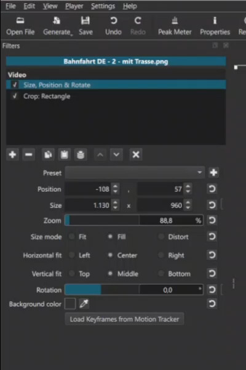Remove selected filter with minus button
246x370 pixels.
click(29, 155)
